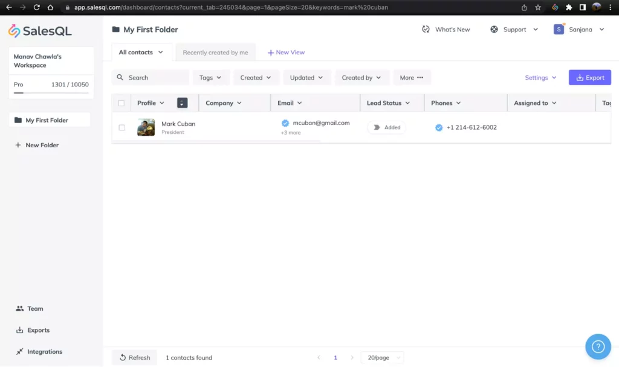619x367 pixels.
Task: Open the All contacts view tab
Action: coord(140,53)
